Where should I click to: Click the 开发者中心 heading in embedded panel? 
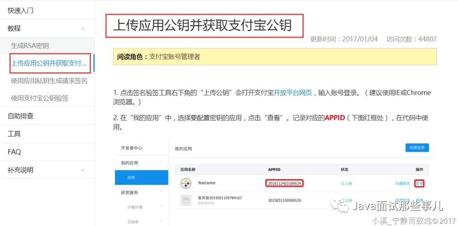(x=132, y=148)
